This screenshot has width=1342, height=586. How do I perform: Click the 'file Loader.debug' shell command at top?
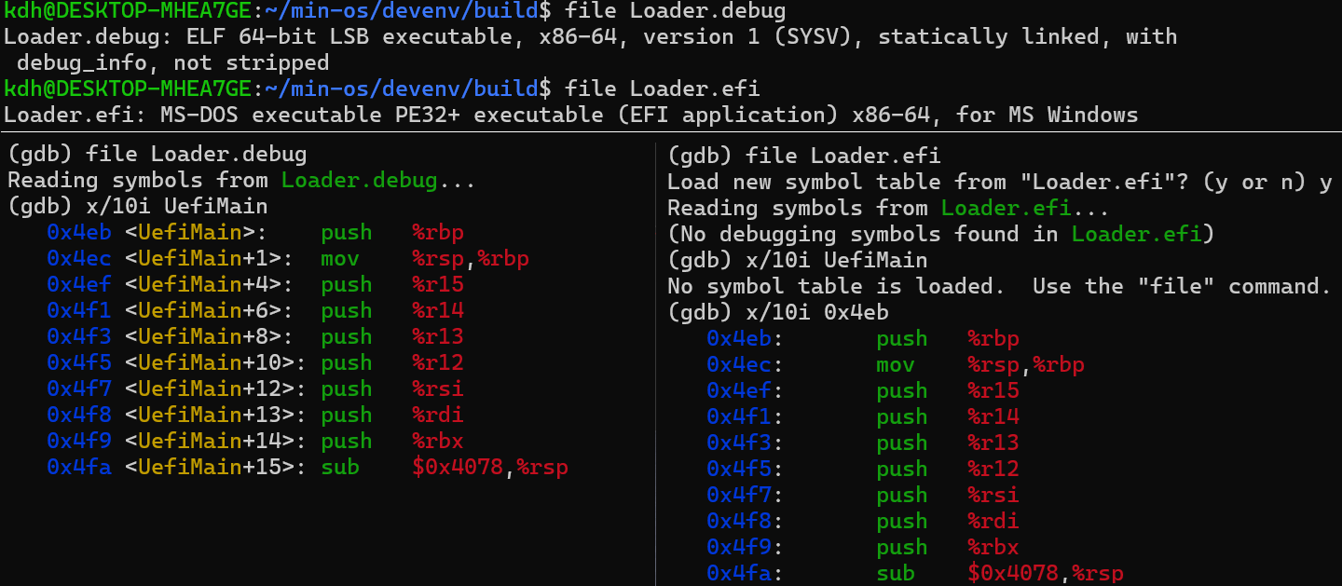click(675, 10)
